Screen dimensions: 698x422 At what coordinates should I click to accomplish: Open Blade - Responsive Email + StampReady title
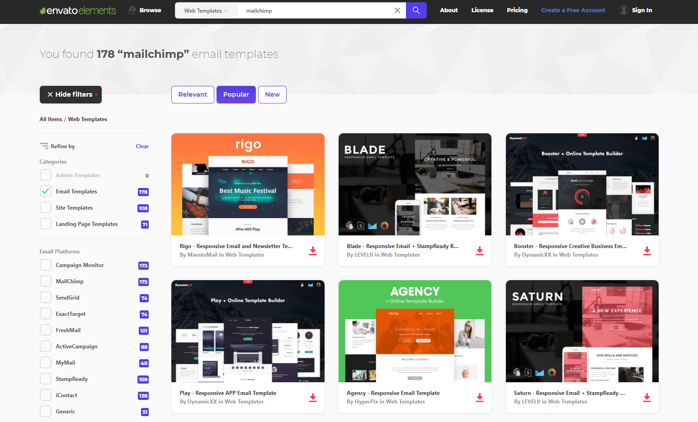tap(402, 246)
